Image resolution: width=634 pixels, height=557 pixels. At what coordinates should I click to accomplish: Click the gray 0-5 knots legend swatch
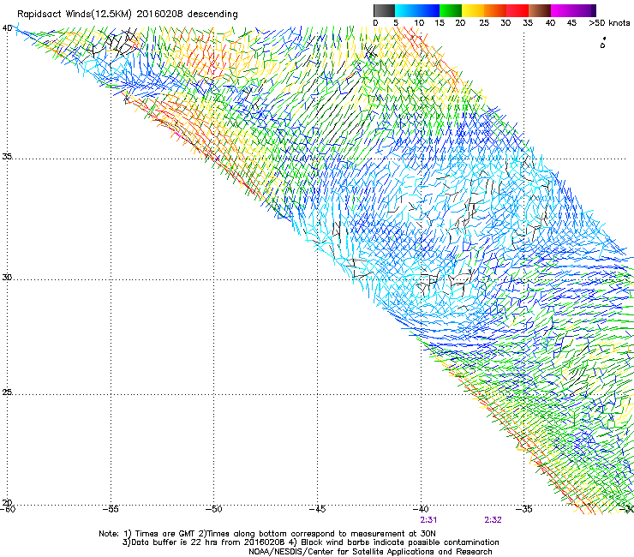(384, 10)
